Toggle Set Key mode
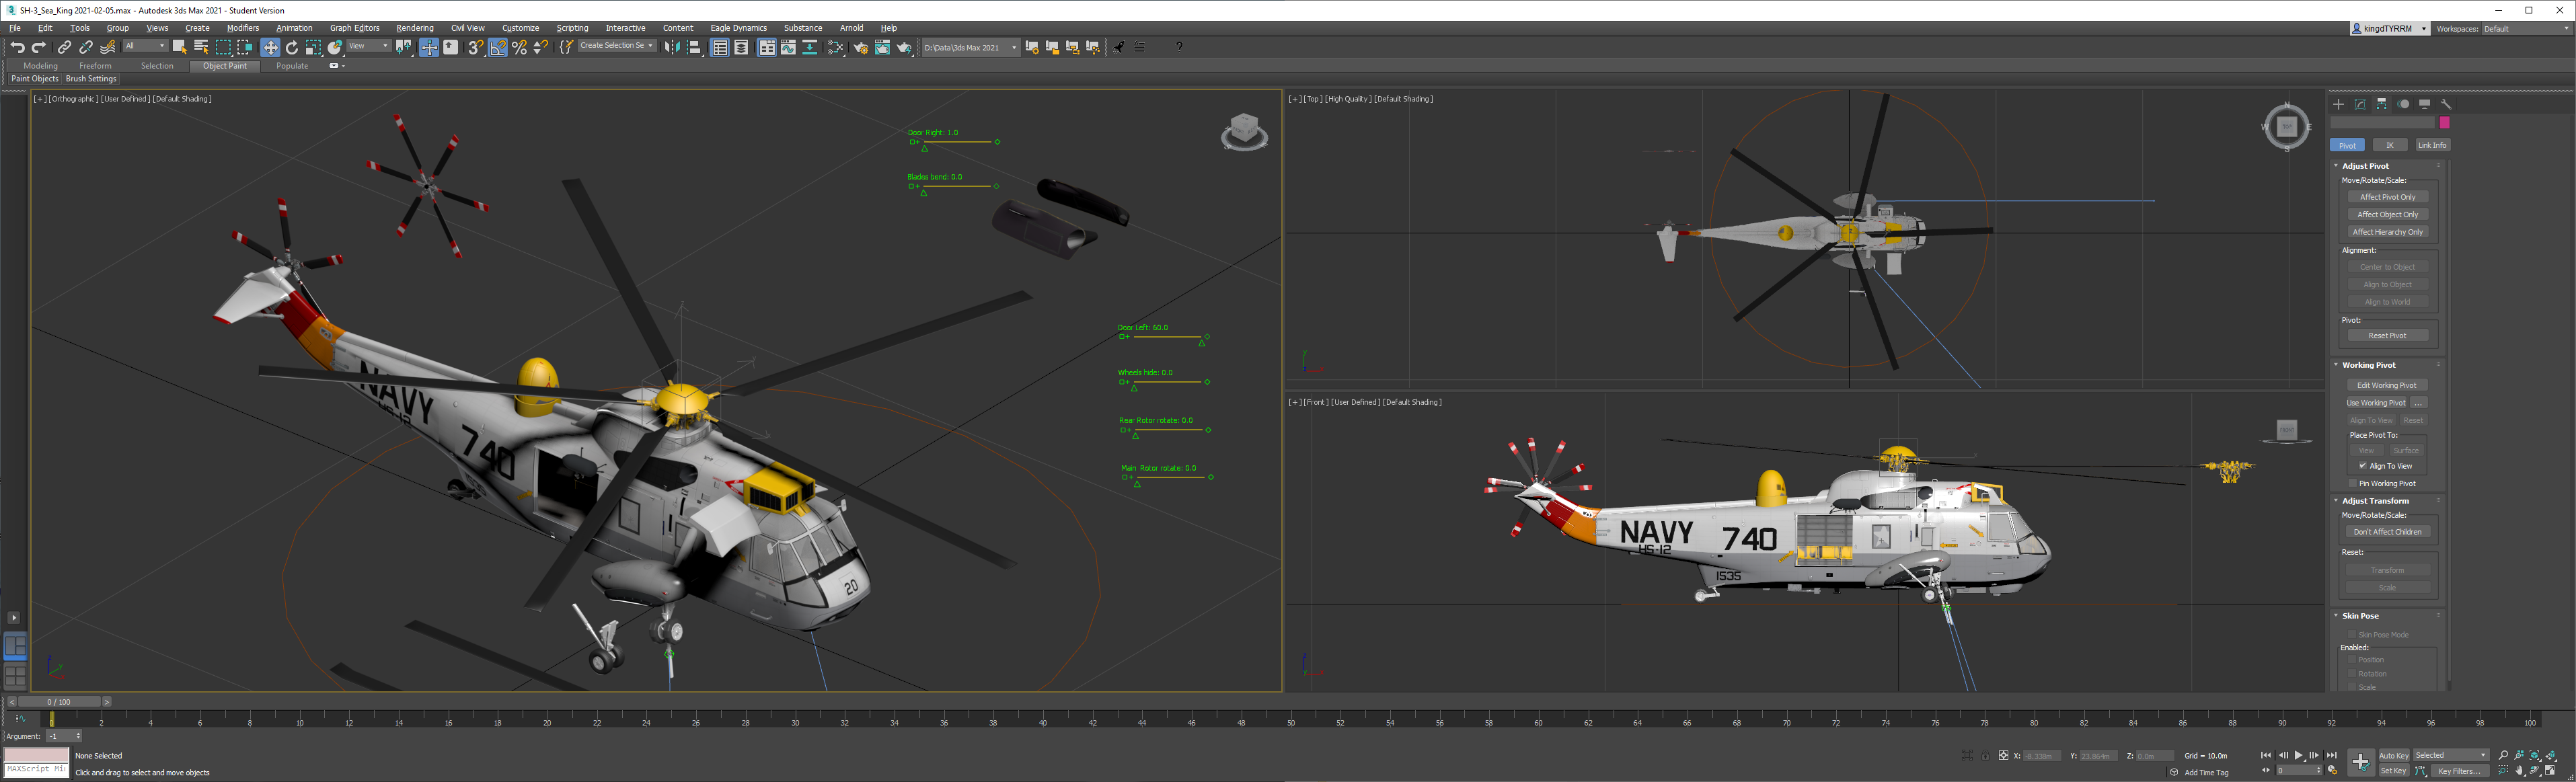Image resolution: width=2576 pixels, height=782 pixels. (x=2394, y=771)
